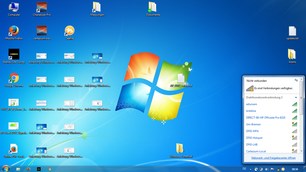
Task: Open Windows Explorer from the taskbar
Action: [x=18, y=169]
